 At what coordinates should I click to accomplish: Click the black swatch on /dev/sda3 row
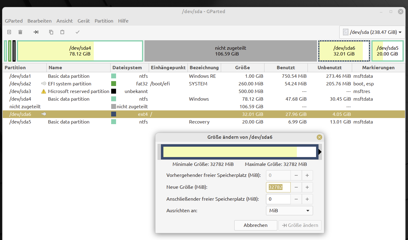coord(114,91)
